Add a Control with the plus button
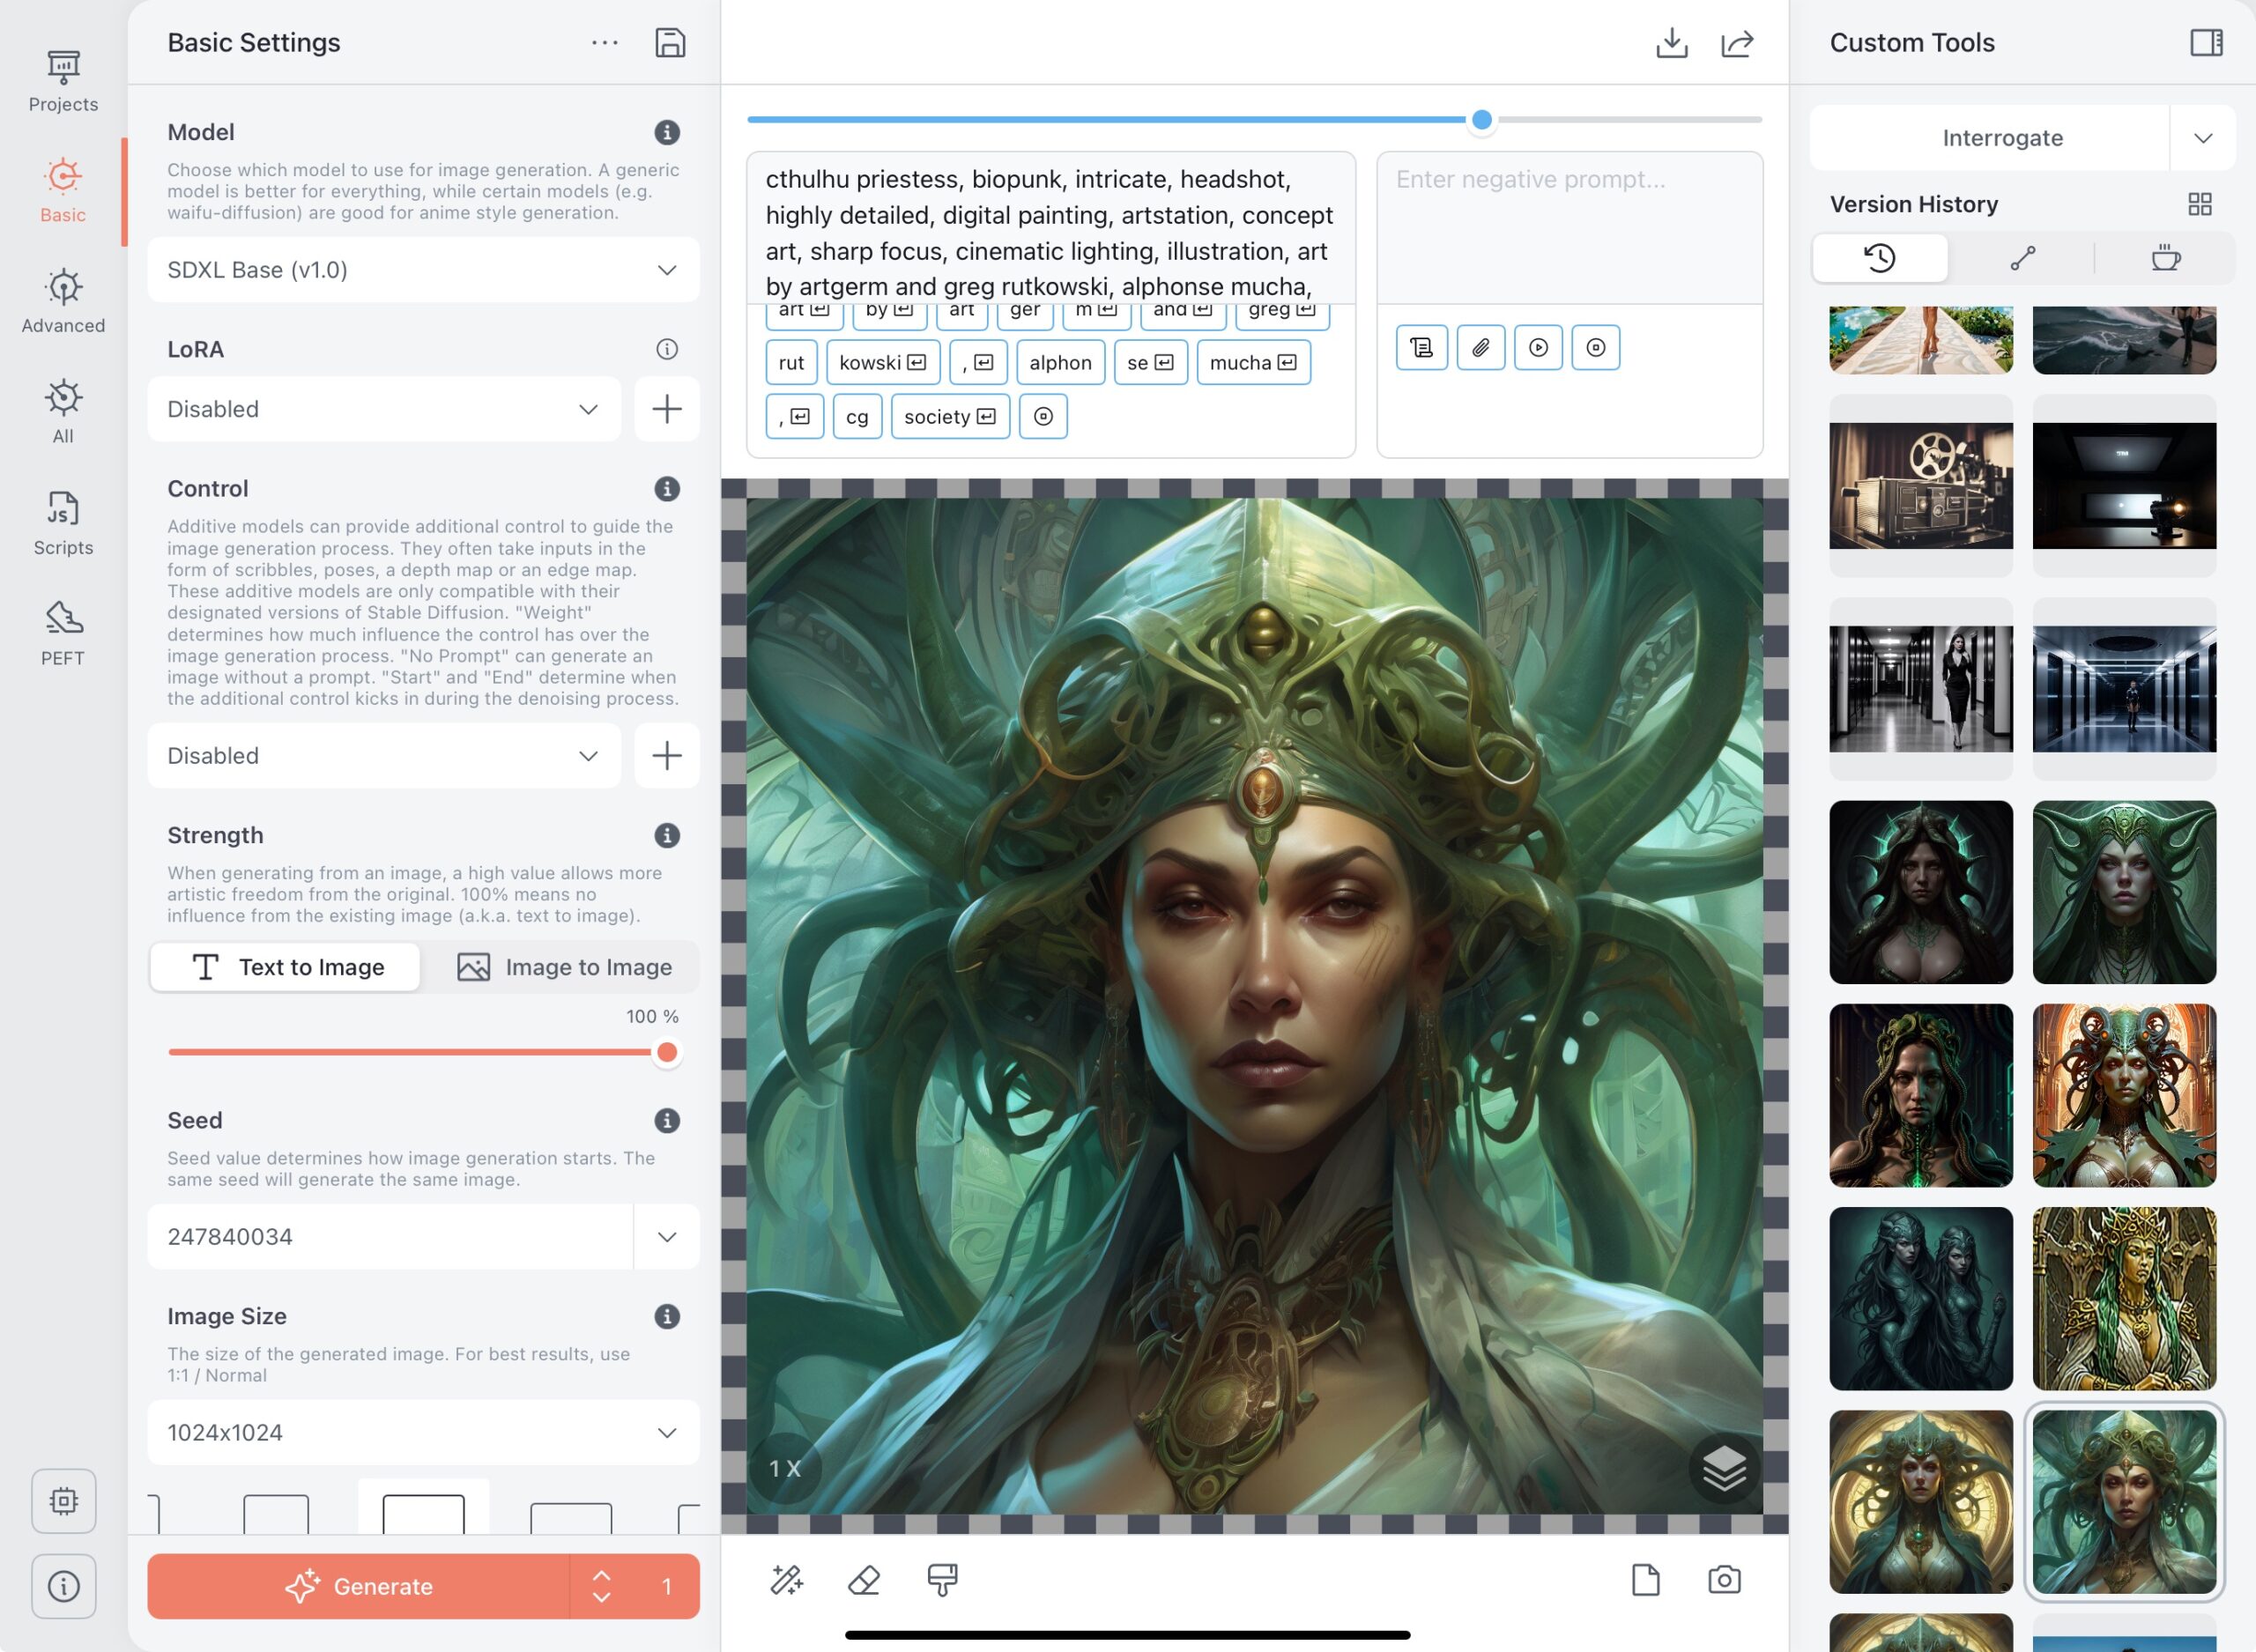Viewport: 2256px width, 1652px height. pos(667,756)
